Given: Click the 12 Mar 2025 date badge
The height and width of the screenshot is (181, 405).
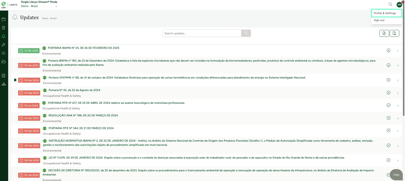Looking at the screenshot, I should (x=29, y=51).
